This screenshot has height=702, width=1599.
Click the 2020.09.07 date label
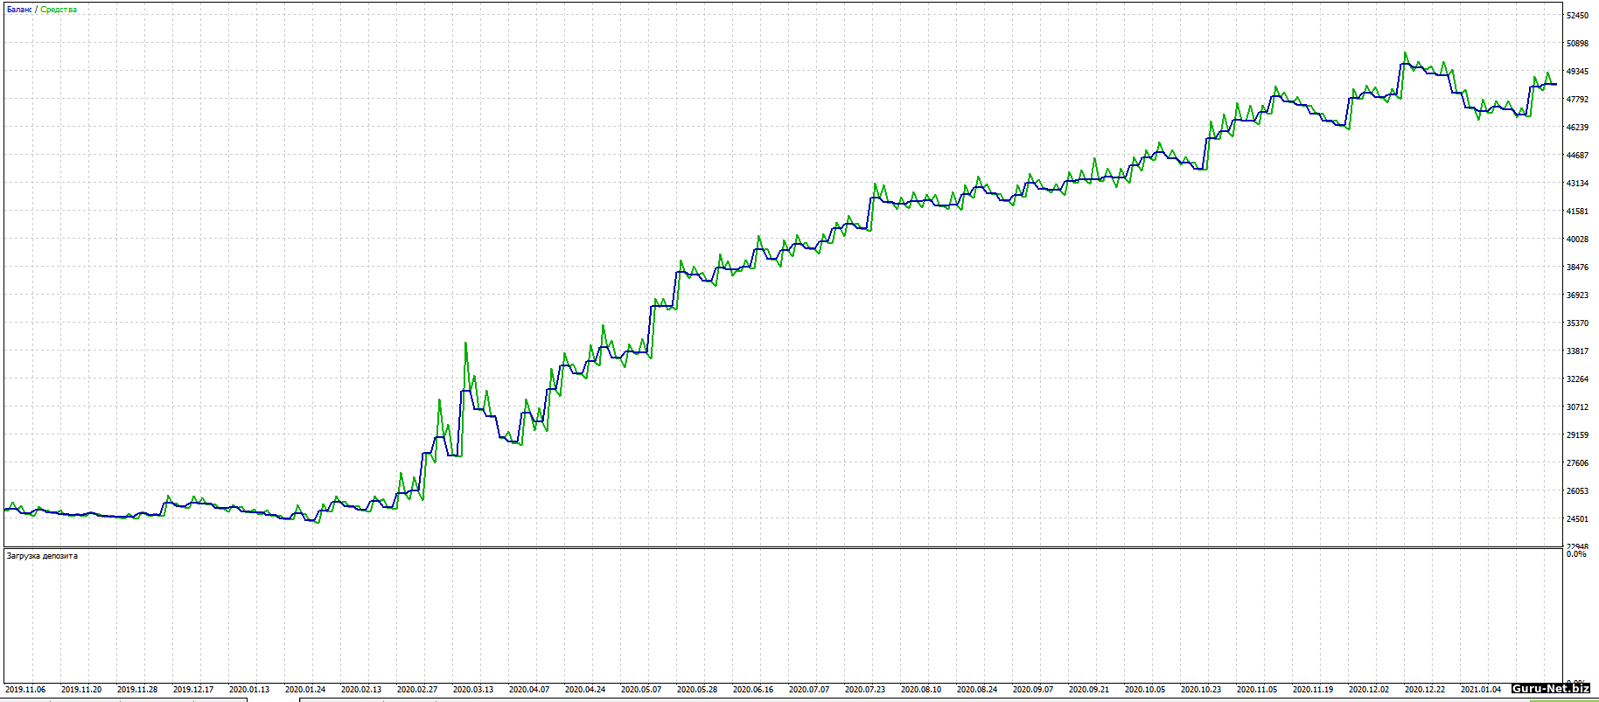click(1033, 690)
